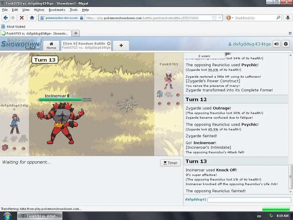Open the DuckDuckGo search engine dropdown
The image size is (293, 220).
[230, 18]
